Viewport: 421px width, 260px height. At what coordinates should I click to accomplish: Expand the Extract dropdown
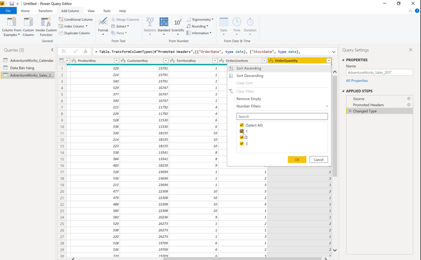coord(121,26)
